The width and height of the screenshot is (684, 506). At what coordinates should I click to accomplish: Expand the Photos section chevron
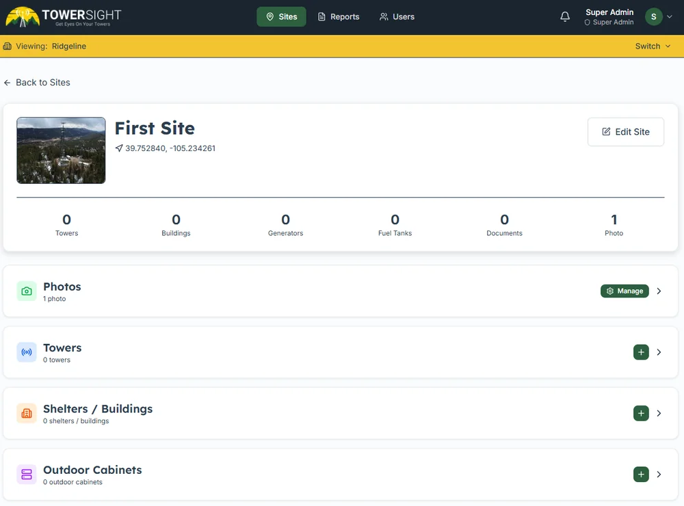pyautogui.click(x=659, y=291)
